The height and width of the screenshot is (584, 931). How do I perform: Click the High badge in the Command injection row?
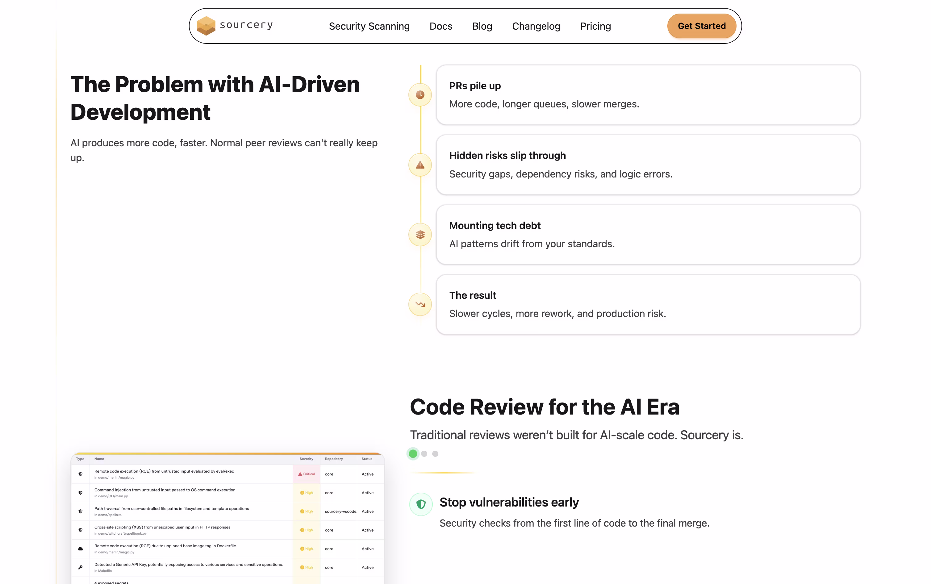point(306,492)
